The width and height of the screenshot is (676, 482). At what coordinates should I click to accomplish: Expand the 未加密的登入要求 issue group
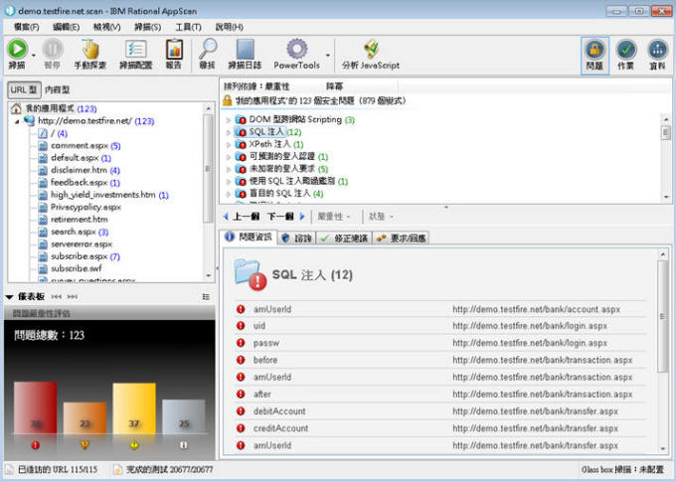pos(228,169)
